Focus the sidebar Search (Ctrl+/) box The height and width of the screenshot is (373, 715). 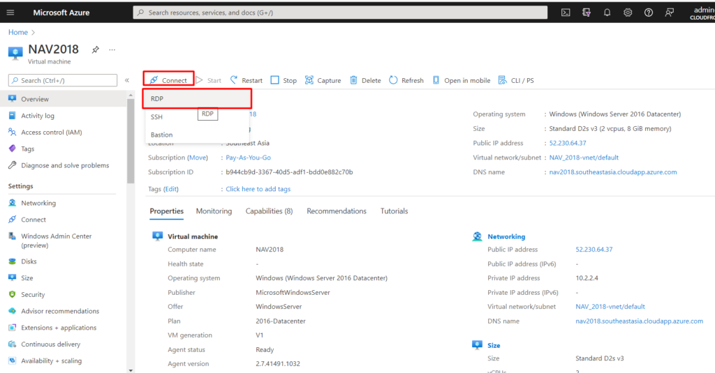(x=63, y=80)
